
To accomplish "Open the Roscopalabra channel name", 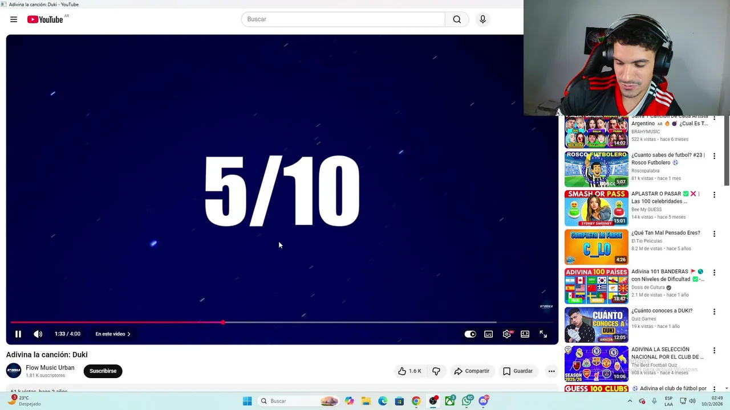I will [x=645, y=171].
